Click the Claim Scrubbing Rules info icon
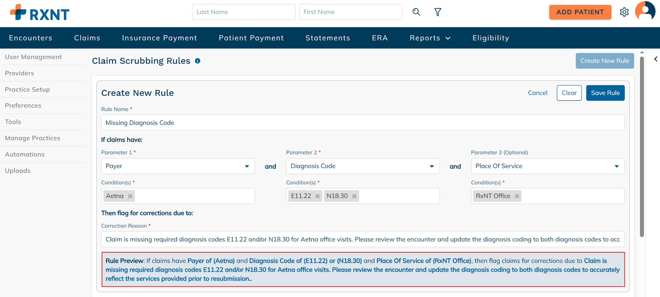The image size is (660, 297). coord(198,61)
